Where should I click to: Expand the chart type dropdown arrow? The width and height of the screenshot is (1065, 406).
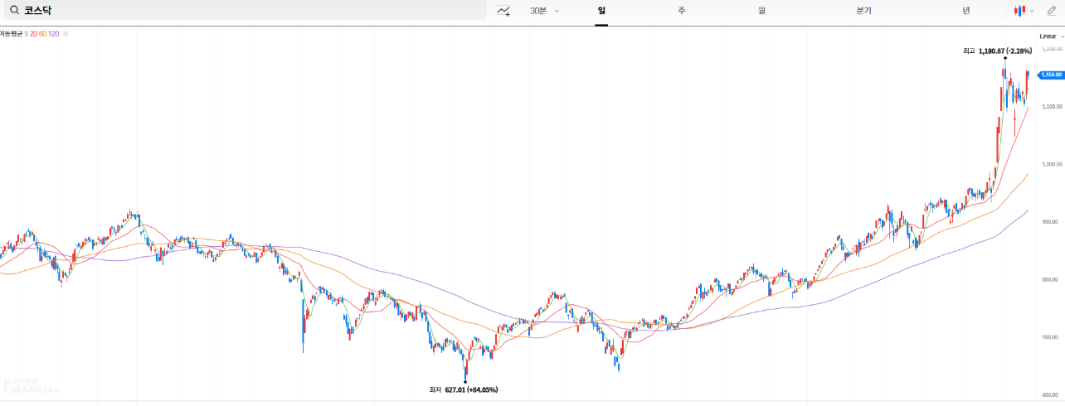(x=1032, y=11)
